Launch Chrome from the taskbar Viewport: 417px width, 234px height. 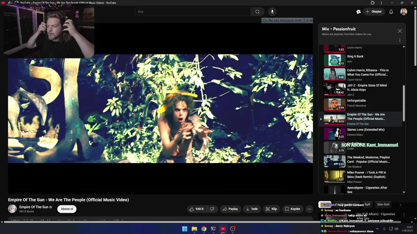[204, 229]
